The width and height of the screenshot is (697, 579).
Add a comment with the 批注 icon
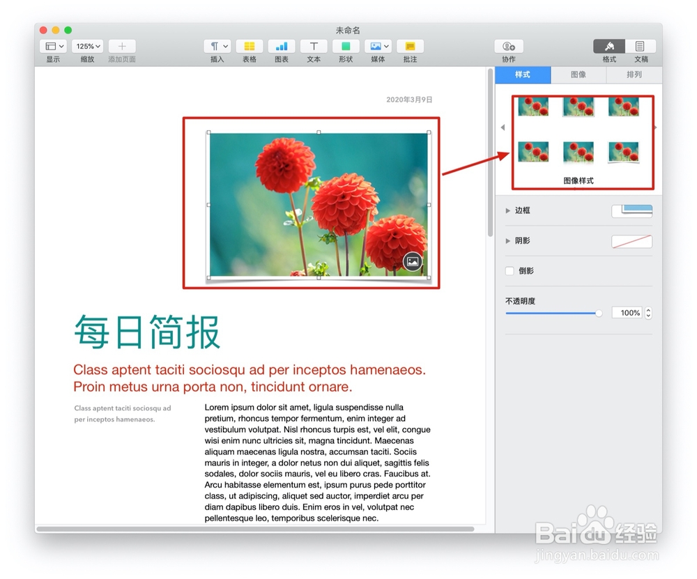409,46
